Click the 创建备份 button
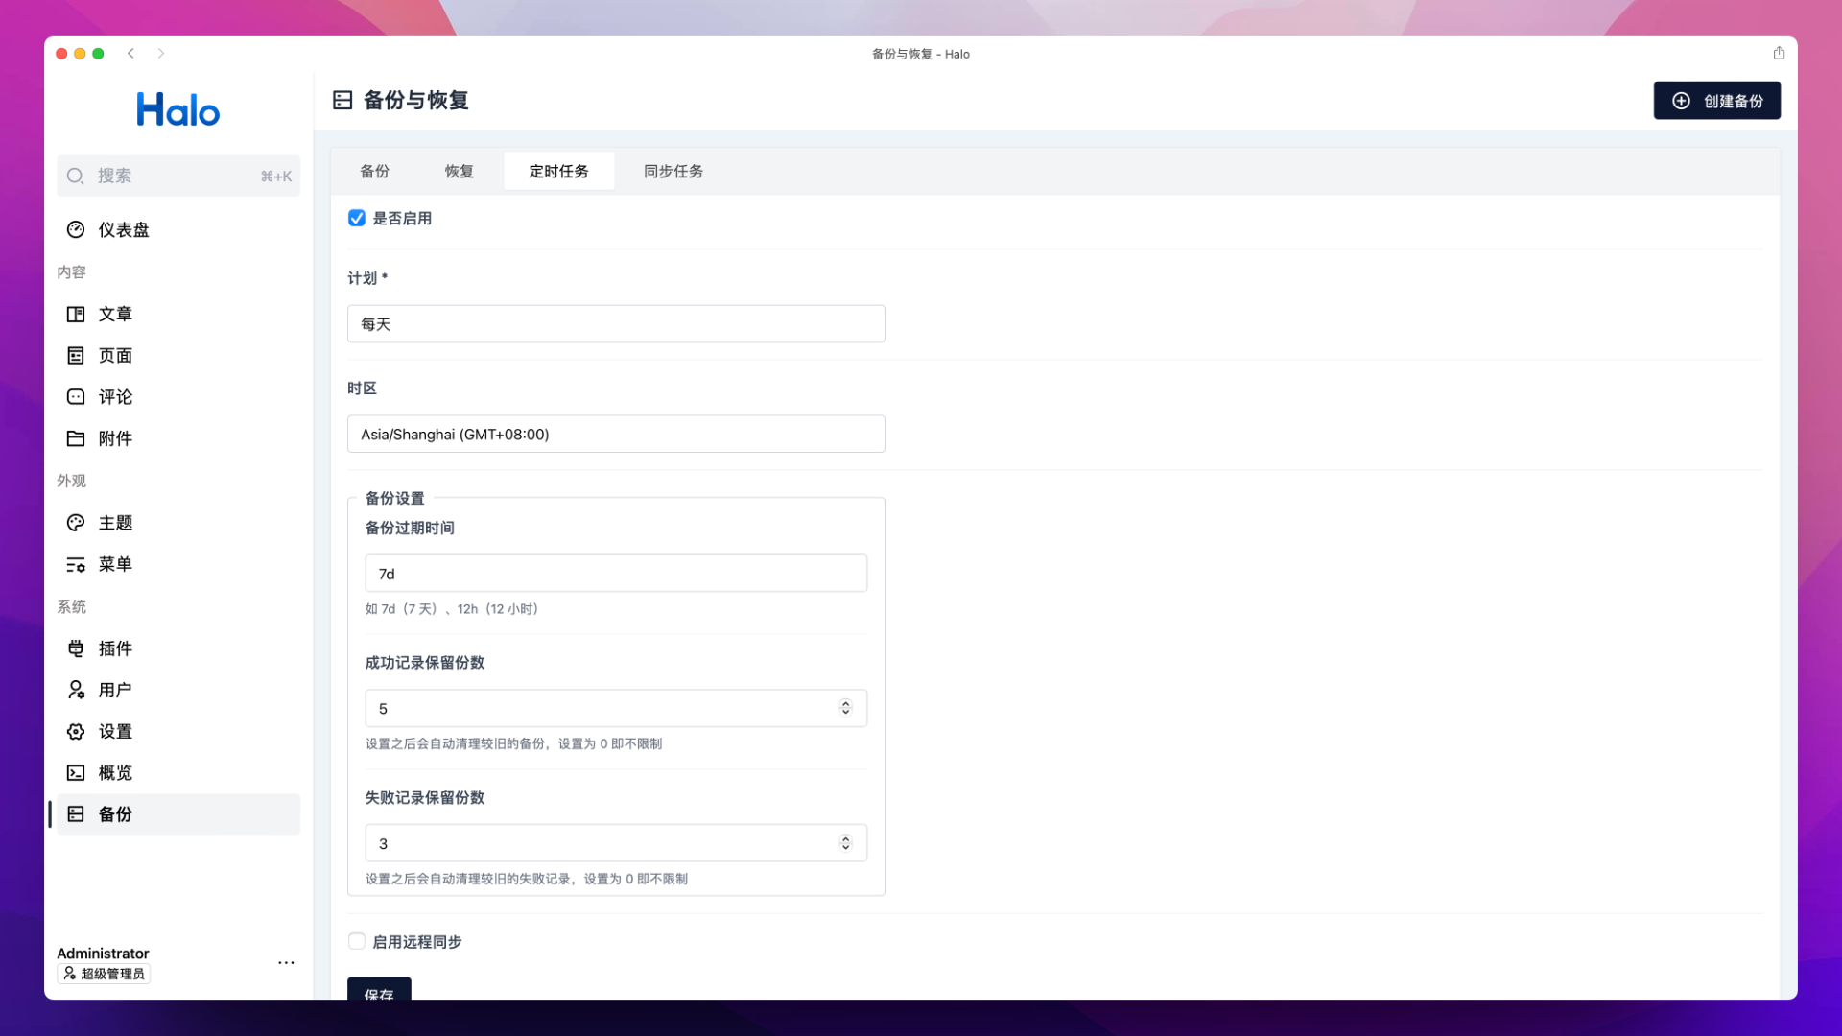The height and width of the screenshot is (1036, 1842). pos(1716,101)
